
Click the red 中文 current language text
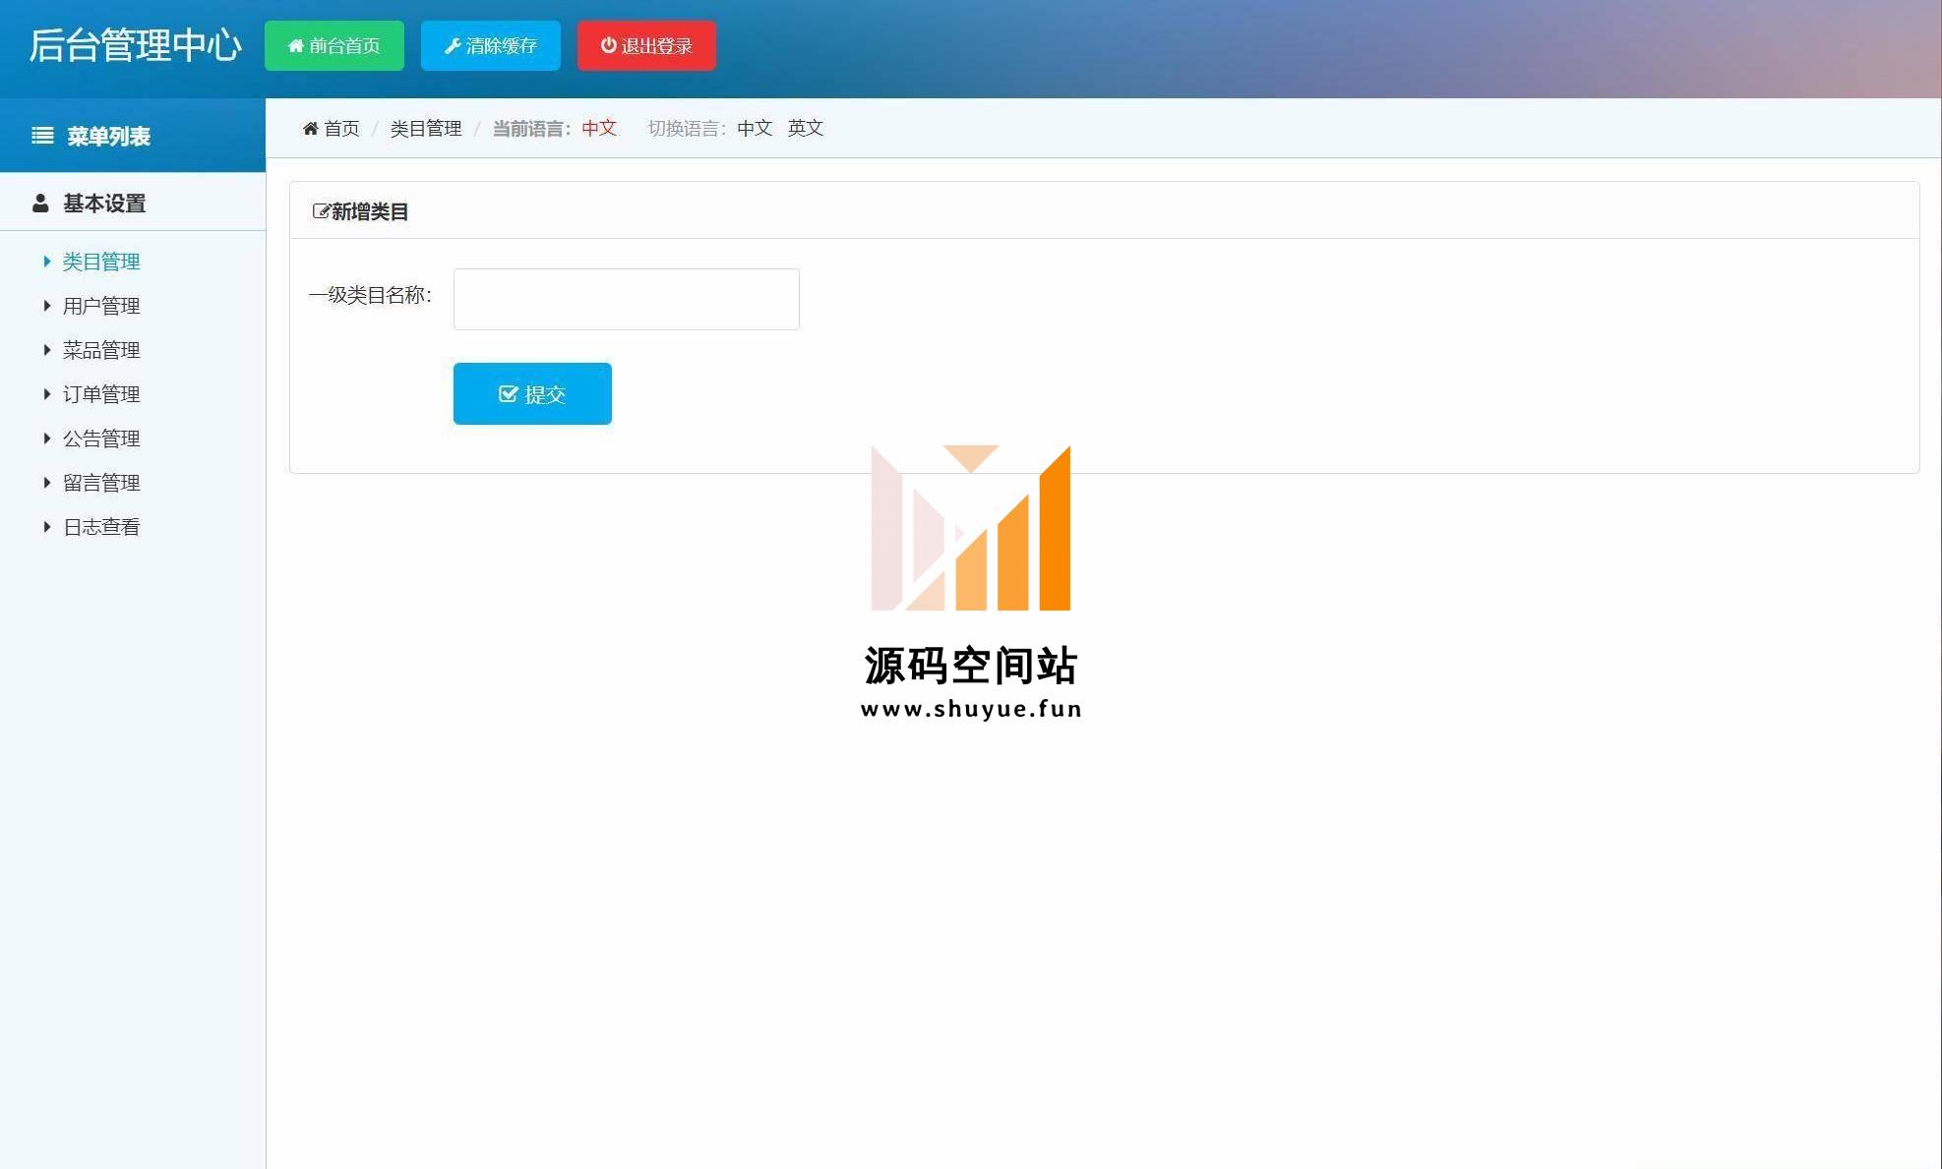point(599,129)
